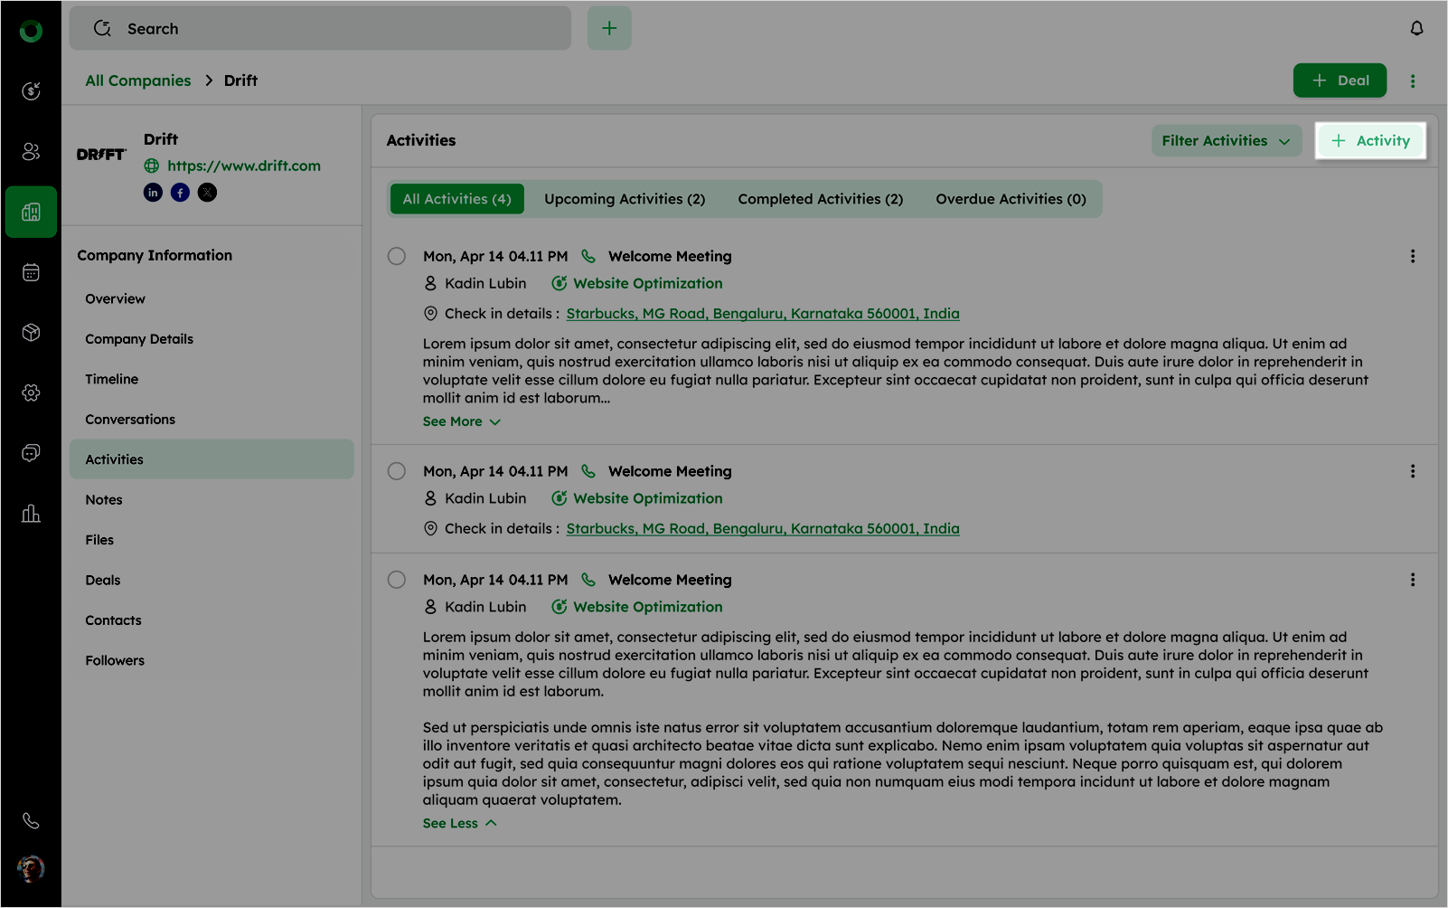Switch to the Upcoming Activities tab

(x=625, y=199)
